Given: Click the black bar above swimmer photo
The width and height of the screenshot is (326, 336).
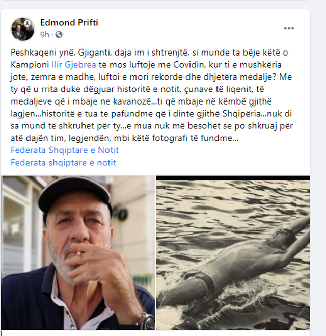Looking at the screenshot, I should [233, 178].
